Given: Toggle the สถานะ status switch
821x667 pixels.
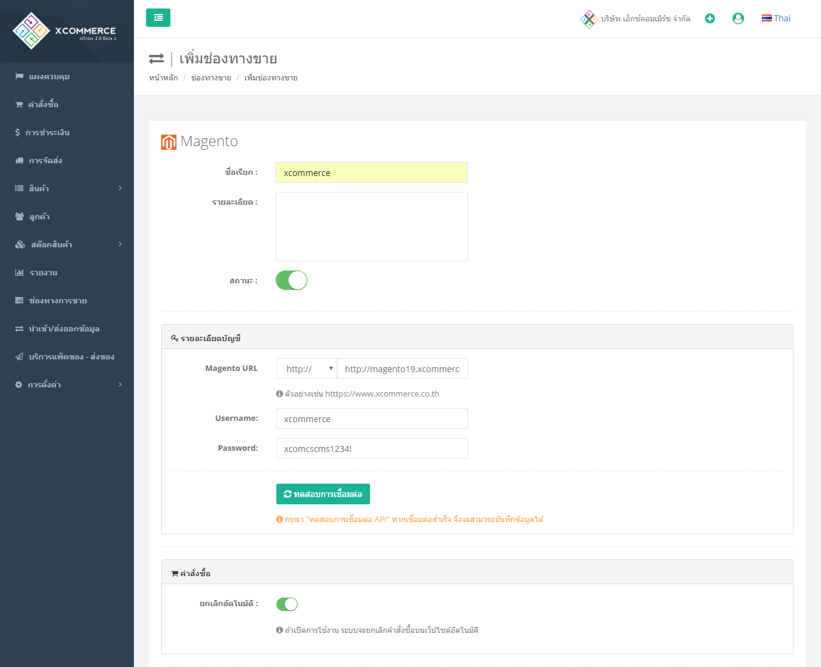Looking at the screenshot, I should (x=292, y=280).
